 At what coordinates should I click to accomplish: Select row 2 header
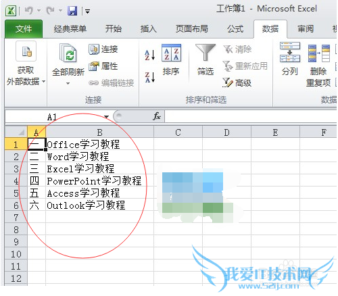point(16,156)
